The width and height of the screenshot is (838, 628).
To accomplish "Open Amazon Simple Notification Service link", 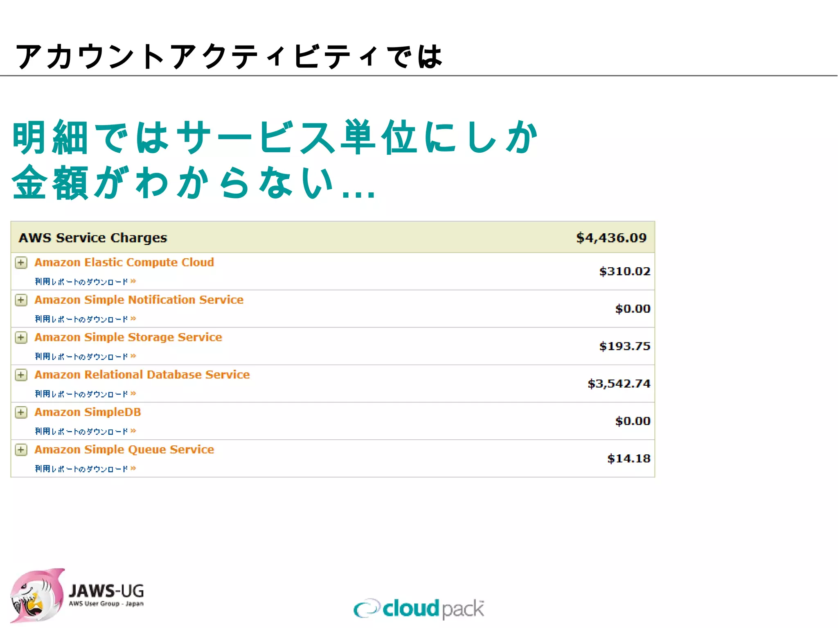I will [x=139, y=300].
